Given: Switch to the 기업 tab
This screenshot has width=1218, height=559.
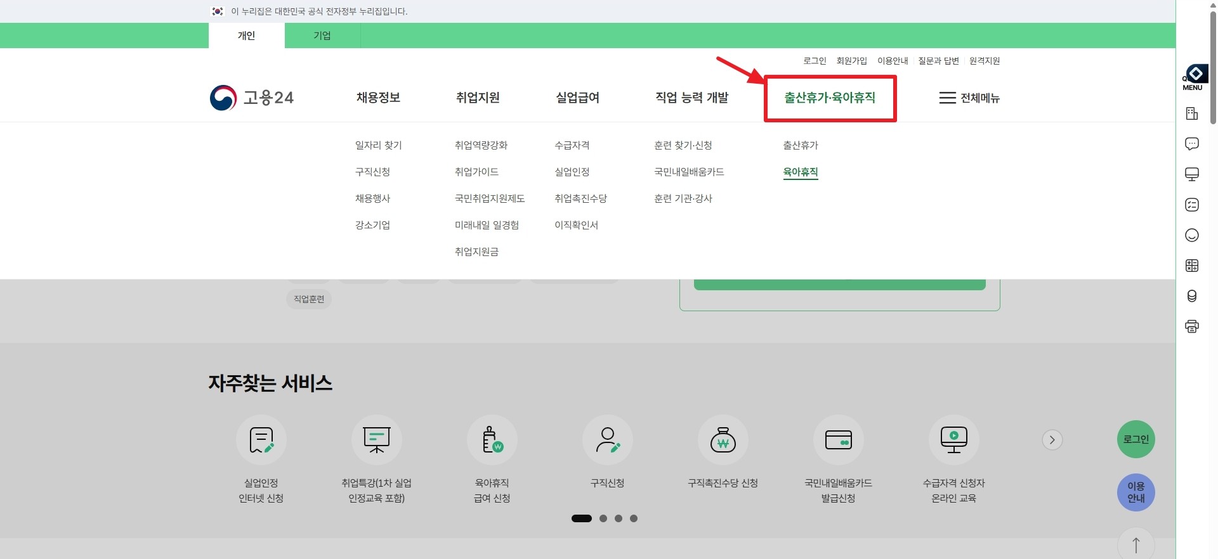Looking at the screenshot, I should tap(322, 35).
